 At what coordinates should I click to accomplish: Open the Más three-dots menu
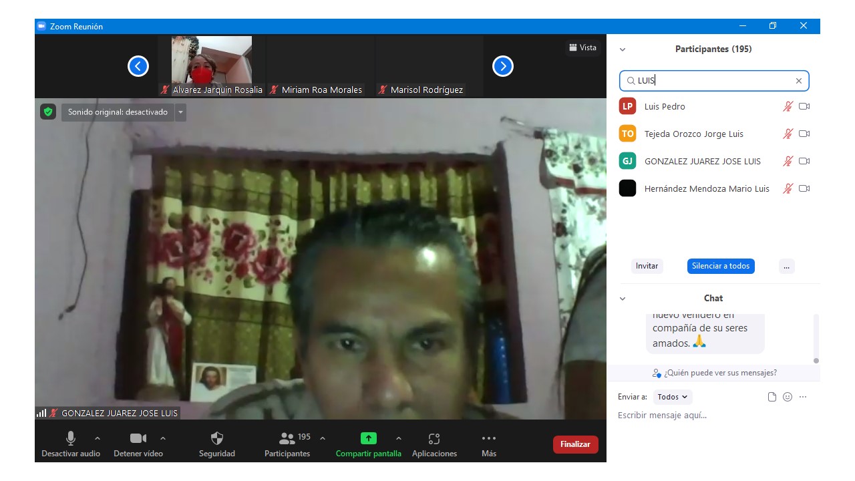[x=489, y=438]
